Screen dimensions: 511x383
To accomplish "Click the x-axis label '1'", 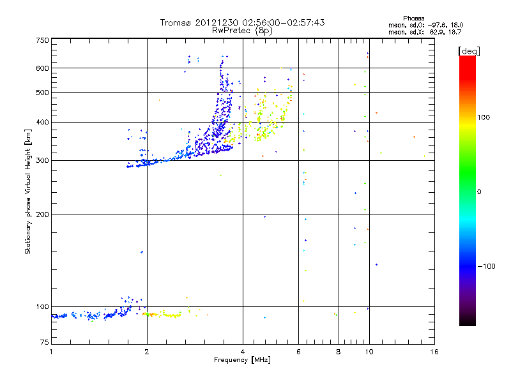I will pyautogui.click(x=51, y=352).
